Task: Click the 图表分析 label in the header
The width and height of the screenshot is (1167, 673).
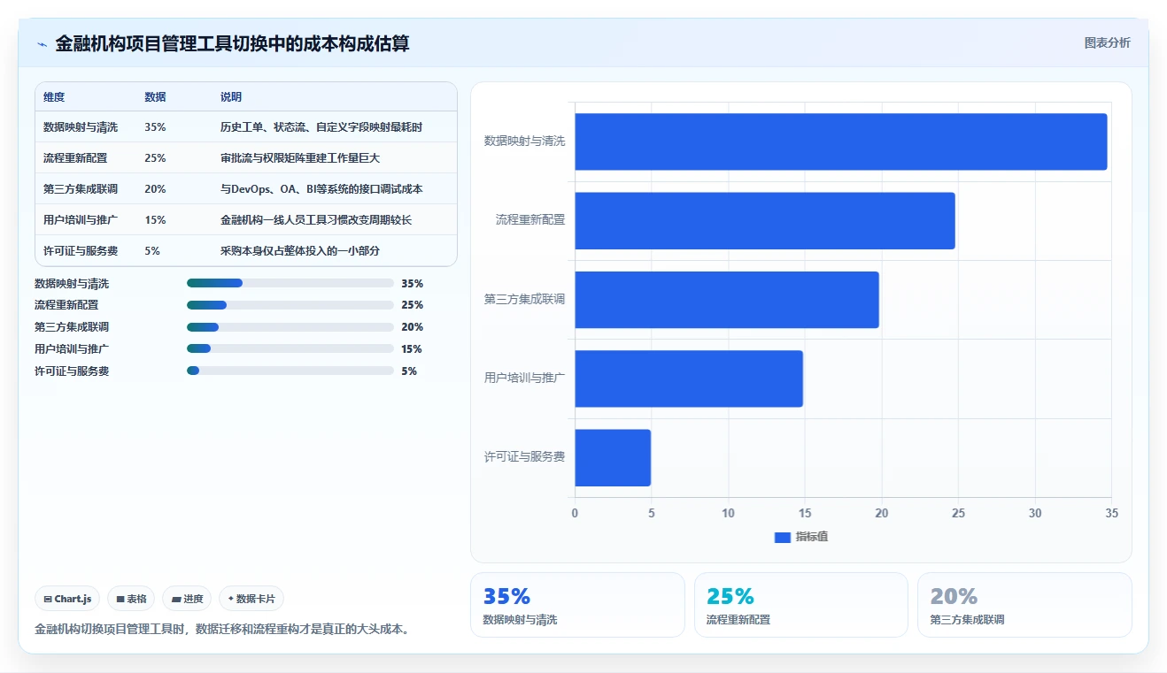Action: [x=1107, y=42]
